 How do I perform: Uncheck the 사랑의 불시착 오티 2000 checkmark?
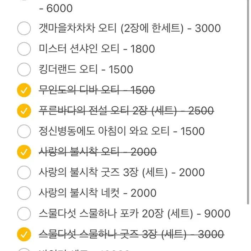[24, 152]
